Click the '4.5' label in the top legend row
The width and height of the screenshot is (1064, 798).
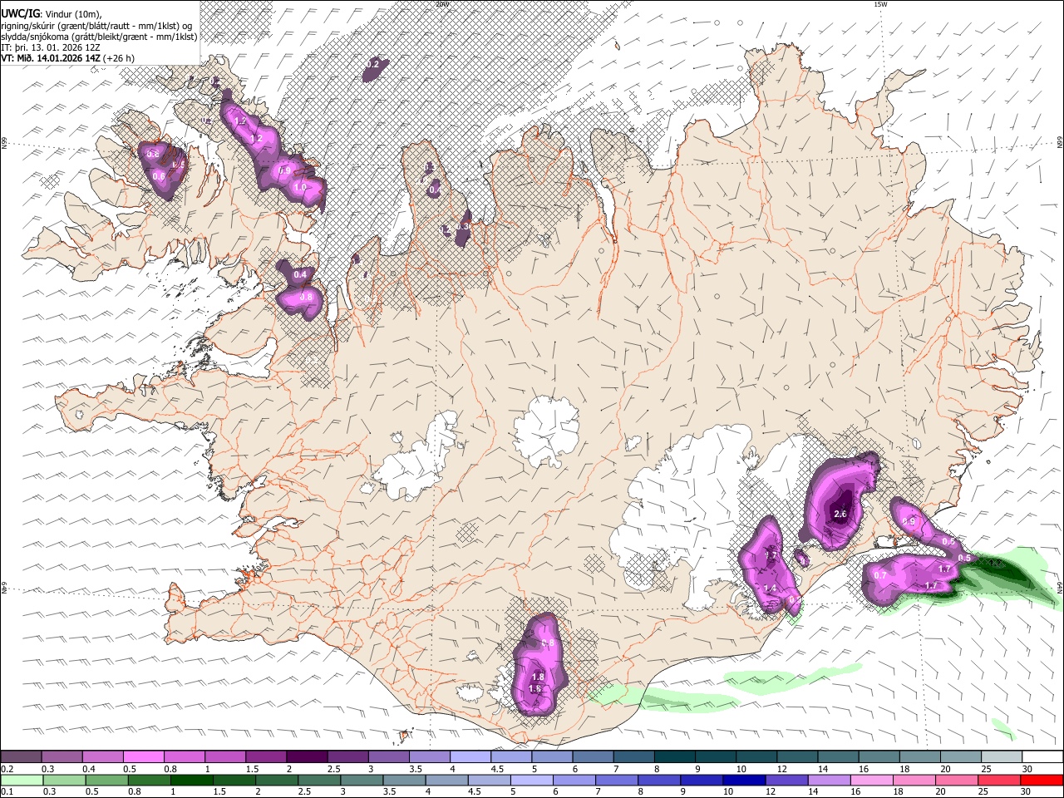pyautogui.click(x=497, y=769)
